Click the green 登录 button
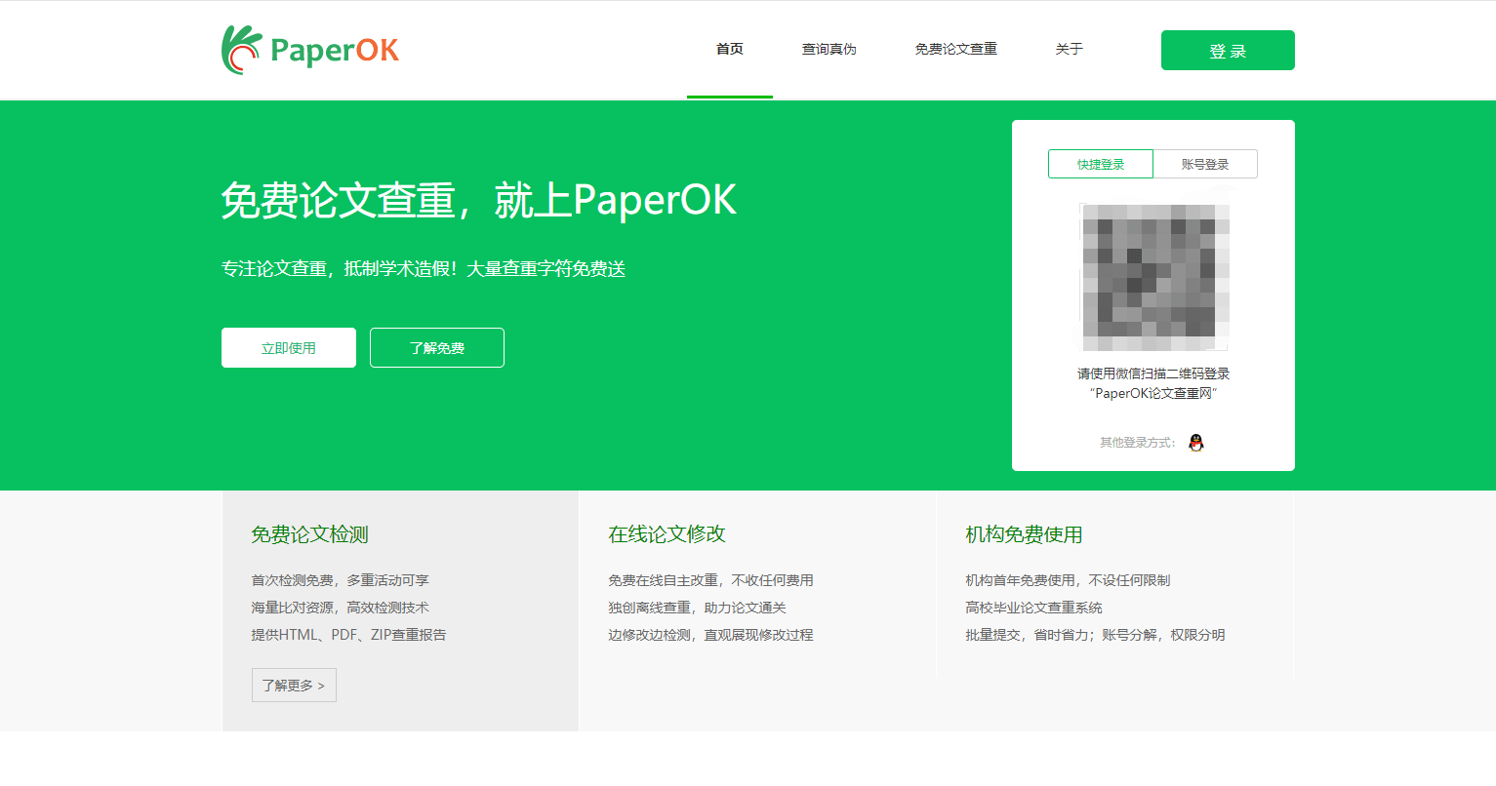Viewport: 1496px width, 786px height. coord(1228,51)
